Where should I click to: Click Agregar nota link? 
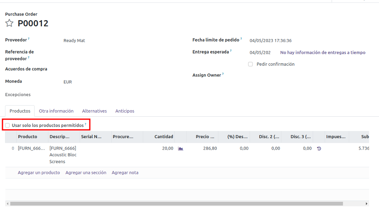point(125,173)
